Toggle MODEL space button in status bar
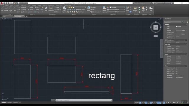Viewport: 189px width, 106px height. (x=137, y=103)
